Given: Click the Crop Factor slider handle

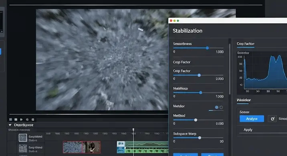Looking at the screenshot, I should tap(199, 75).
